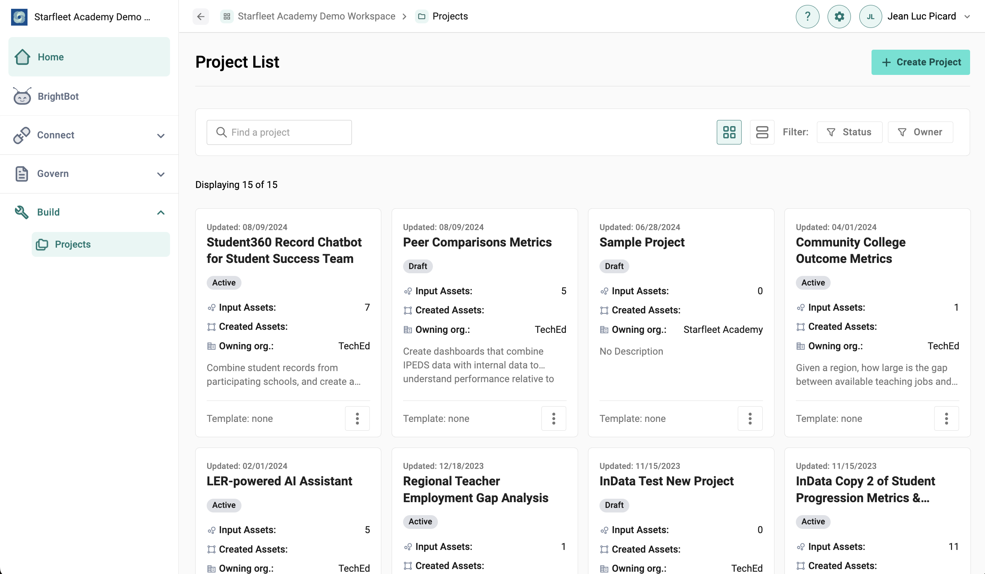Image resolution: width=985 pixels, height=574 pixels.
Task: Open the Status filter dropdown
Action: 849,132
